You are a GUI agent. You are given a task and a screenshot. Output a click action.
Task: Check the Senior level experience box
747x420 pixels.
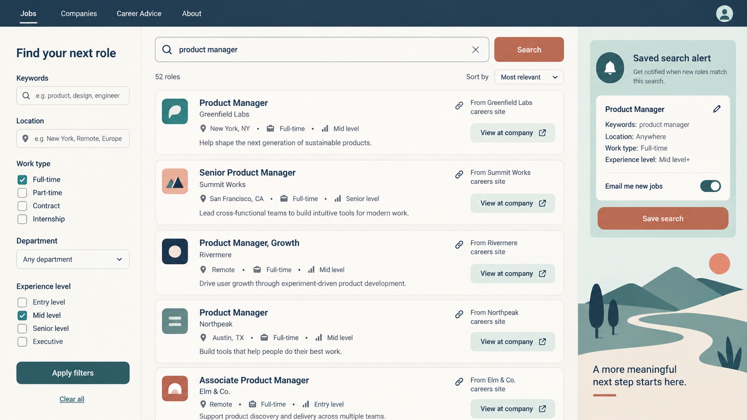coord(22,329)
